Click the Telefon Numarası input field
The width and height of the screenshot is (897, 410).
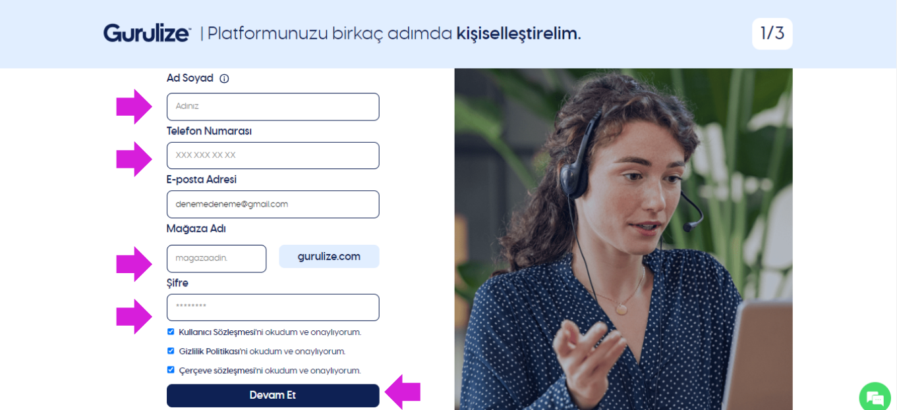pyautogui.click(x=273, y=155)
